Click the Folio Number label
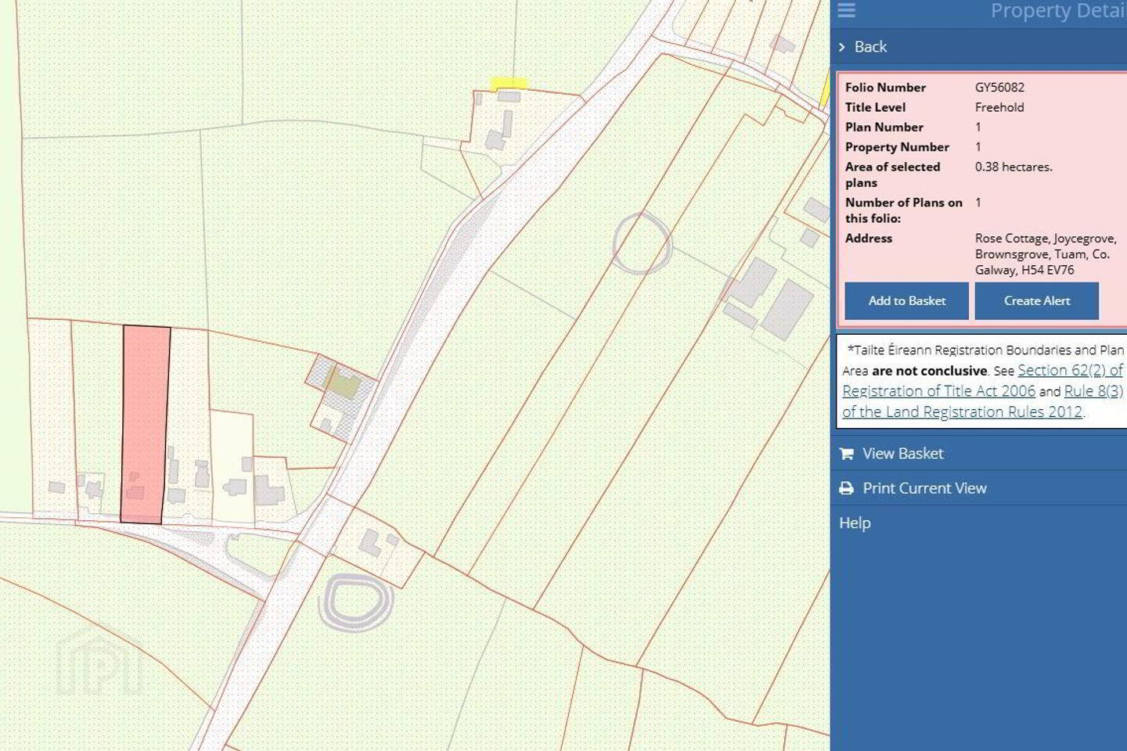The width and height of the screenshot is (1127, 751). tap(885, 88)
